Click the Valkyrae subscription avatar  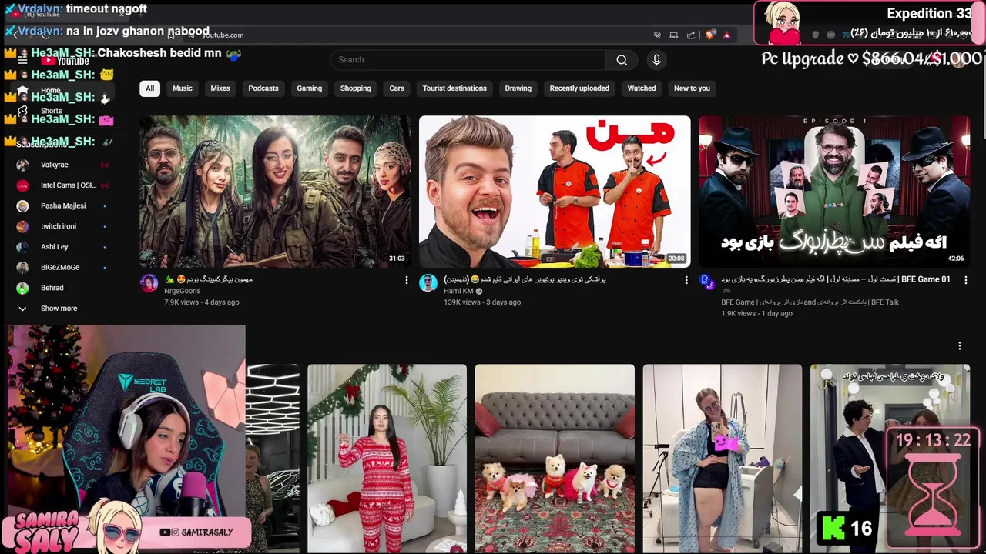22,165
